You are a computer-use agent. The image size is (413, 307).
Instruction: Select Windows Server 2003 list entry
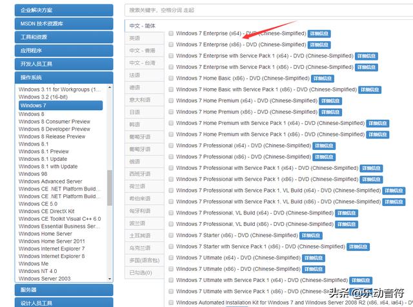tap(45, 279)
